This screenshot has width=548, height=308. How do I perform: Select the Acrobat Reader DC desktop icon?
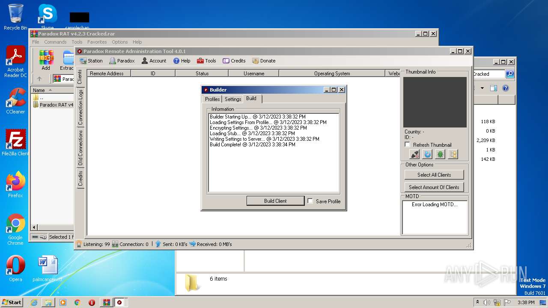point(15,62)
